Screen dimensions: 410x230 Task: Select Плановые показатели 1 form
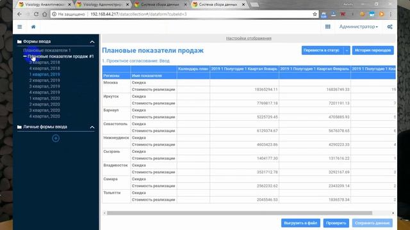click(47, 50)
